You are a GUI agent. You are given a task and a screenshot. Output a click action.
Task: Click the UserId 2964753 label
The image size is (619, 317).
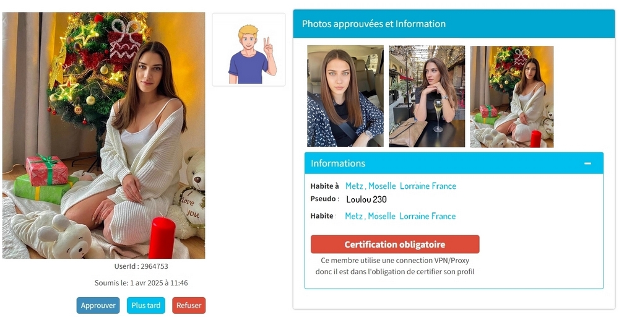coord(141,266)
